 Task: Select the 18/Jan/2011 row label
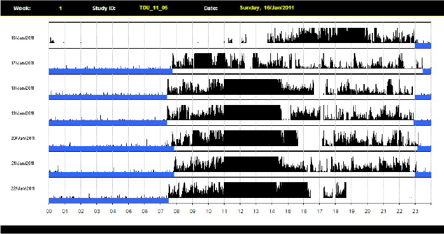tap(23, 88)
